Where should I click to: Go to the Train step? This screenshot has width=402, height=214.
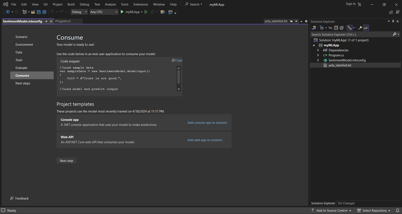coord(19,60)
